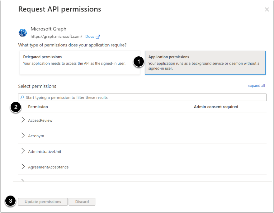Click the Microsoft Graph logo icon
274x213 pixels.
click(23, 33)
